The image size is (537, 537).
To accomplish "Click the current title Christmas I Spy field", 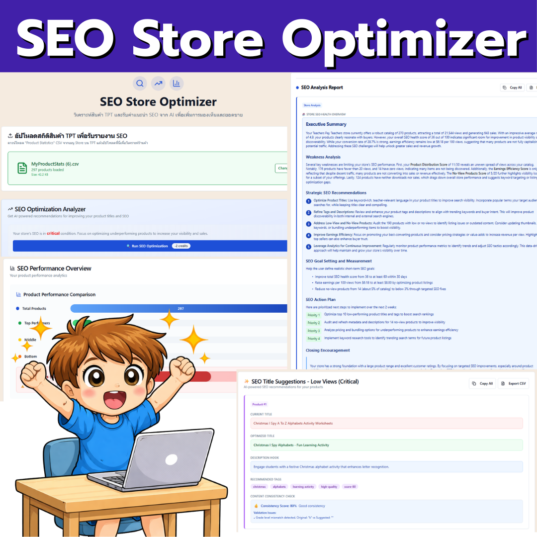I will pyautogui.click(x=387, y=423).
